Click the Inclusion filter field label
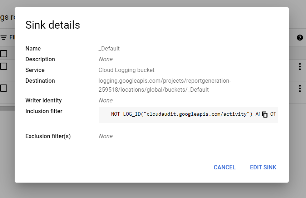 [44, 111]
